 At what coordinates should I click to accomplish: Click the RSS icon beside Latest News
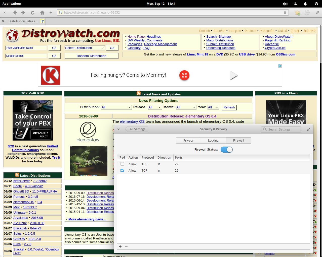(x=139, y=94)
